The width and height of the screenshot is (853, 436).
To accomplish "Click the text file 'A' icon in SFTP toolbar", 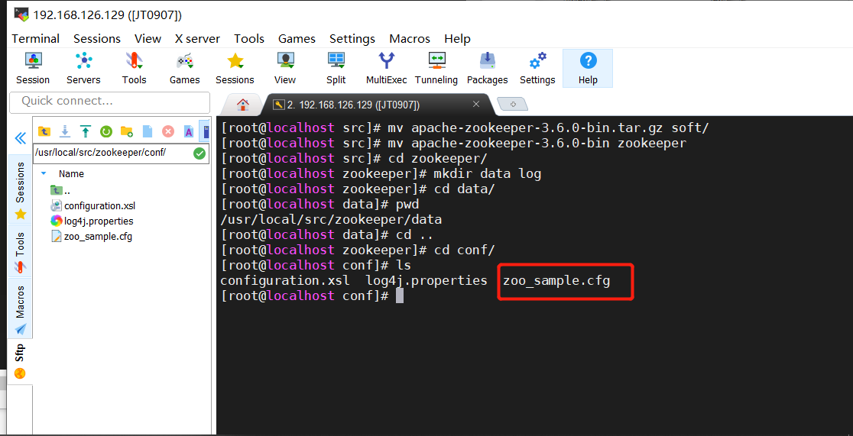I will (189, 131).
